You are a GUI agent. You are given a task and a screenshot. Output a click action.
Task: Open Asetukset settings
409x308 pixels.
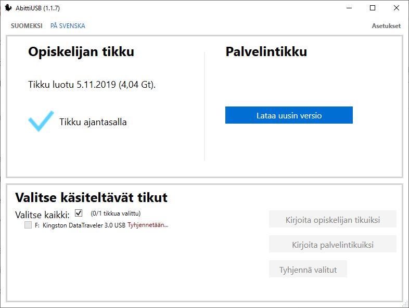point(386,26)
